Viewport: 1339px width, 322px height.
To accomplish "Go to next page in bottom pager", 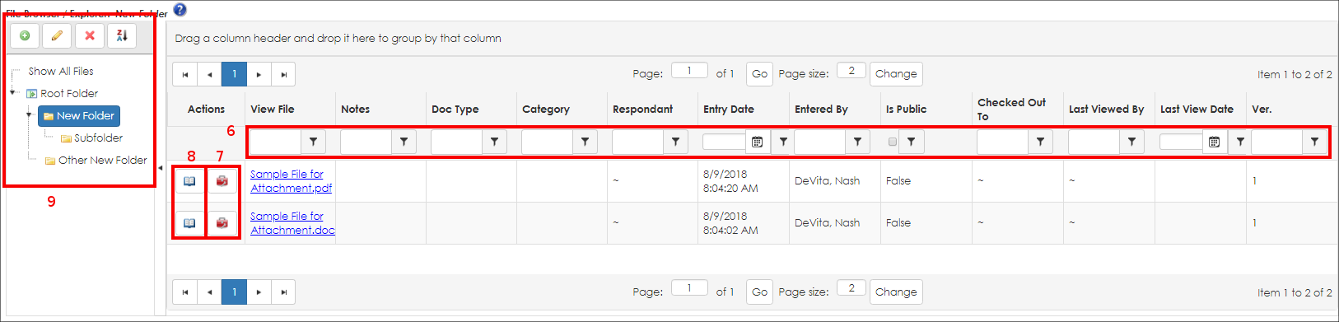I will [x=259, y=292].
